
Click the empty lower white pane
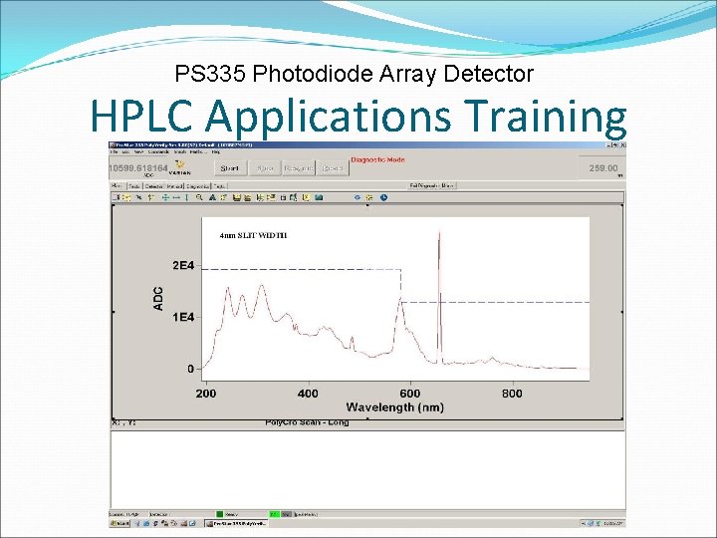[x=367, y=470]
